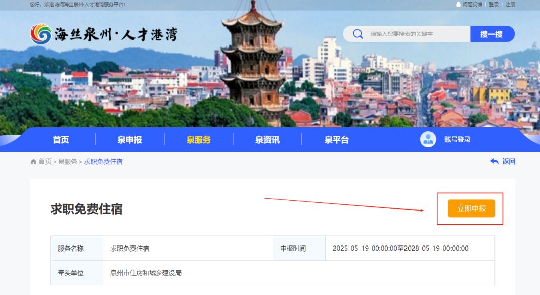Click the home icon in the breadcrumb
Viewport: 540px width, 295px height.
[x=33, y=161]
